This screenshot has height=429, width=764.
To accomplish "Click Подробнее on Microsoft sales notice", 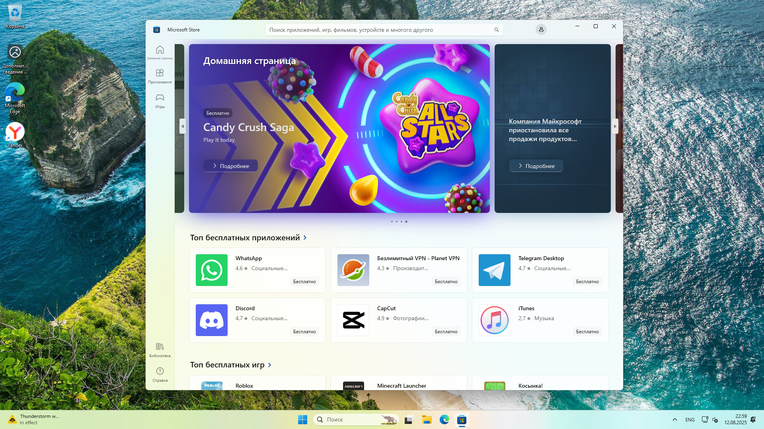I will [x=536, y=166].
